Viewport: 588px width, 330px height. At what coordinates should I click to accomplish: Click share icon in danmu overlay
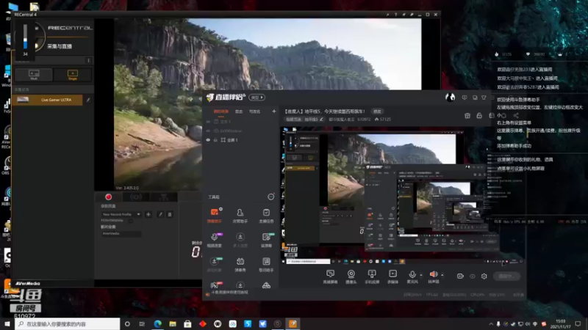tap(516, 116)
